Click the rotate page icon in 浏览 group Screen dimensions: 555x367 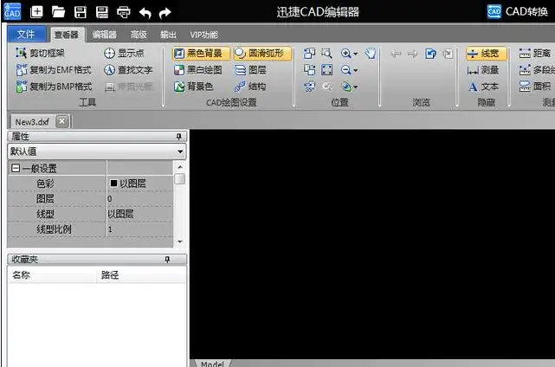pyautogui.click(x=430, y=54)
